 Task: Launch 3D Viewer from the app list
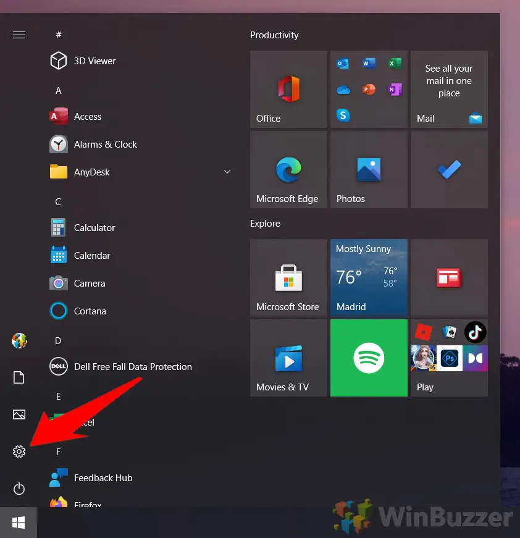[141, 61]
